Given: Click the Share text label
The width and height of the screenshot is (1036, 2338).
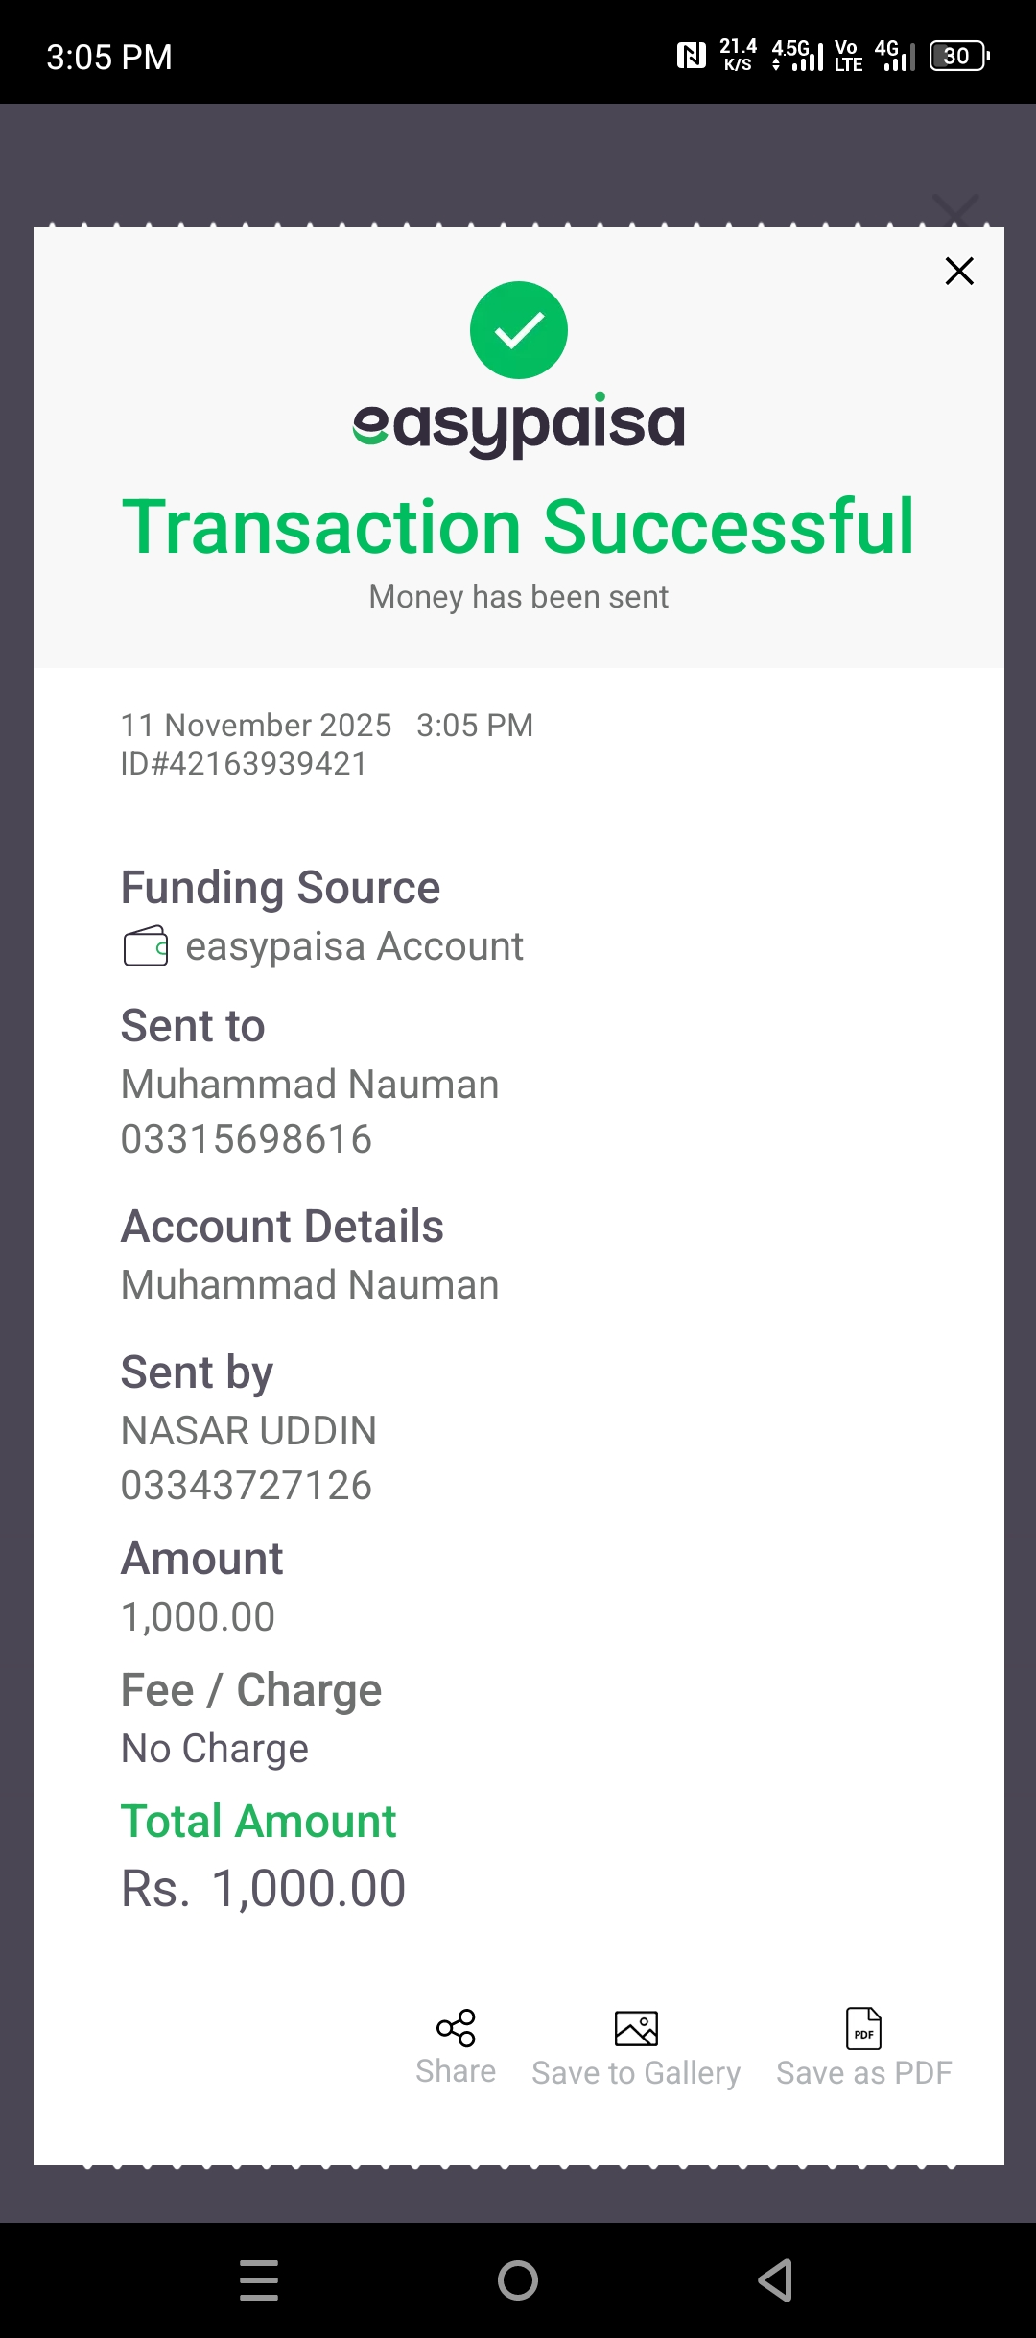Looking at the screenshot, I should click(456, 2071).
